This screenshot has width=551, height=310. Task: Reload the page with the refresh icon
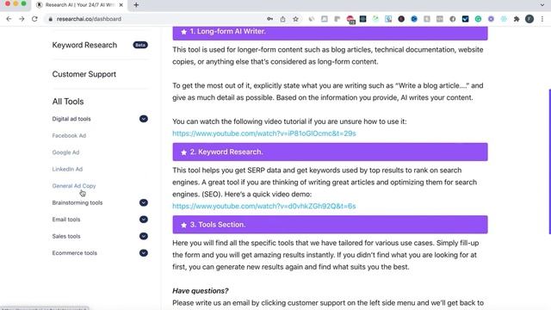(34, 19)
